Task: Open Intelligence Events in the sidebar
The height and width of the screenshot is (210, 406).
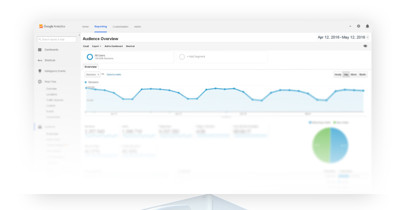Action: click(x=55, y=71)
